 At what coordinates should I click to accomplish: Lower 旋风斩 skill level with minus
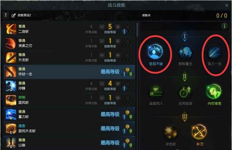[x=102, y=98]
